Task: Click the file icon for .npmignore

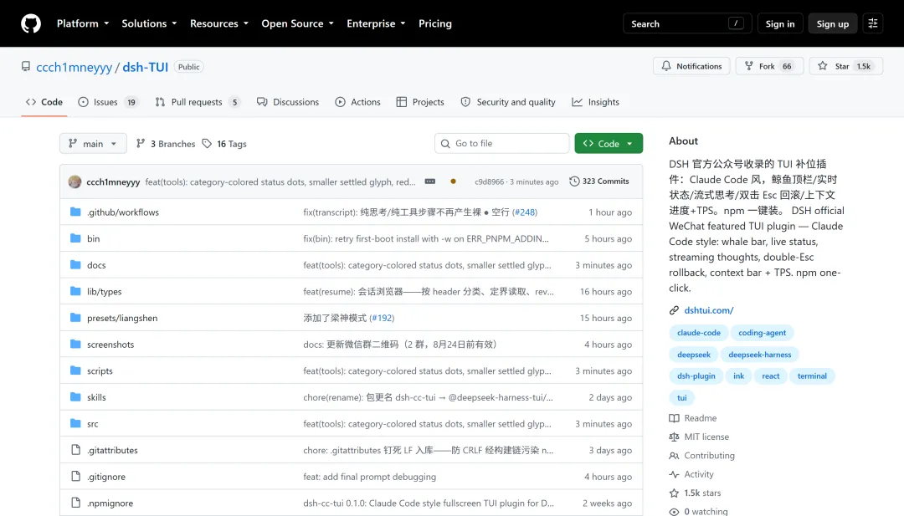Action: tap(75, 503)
